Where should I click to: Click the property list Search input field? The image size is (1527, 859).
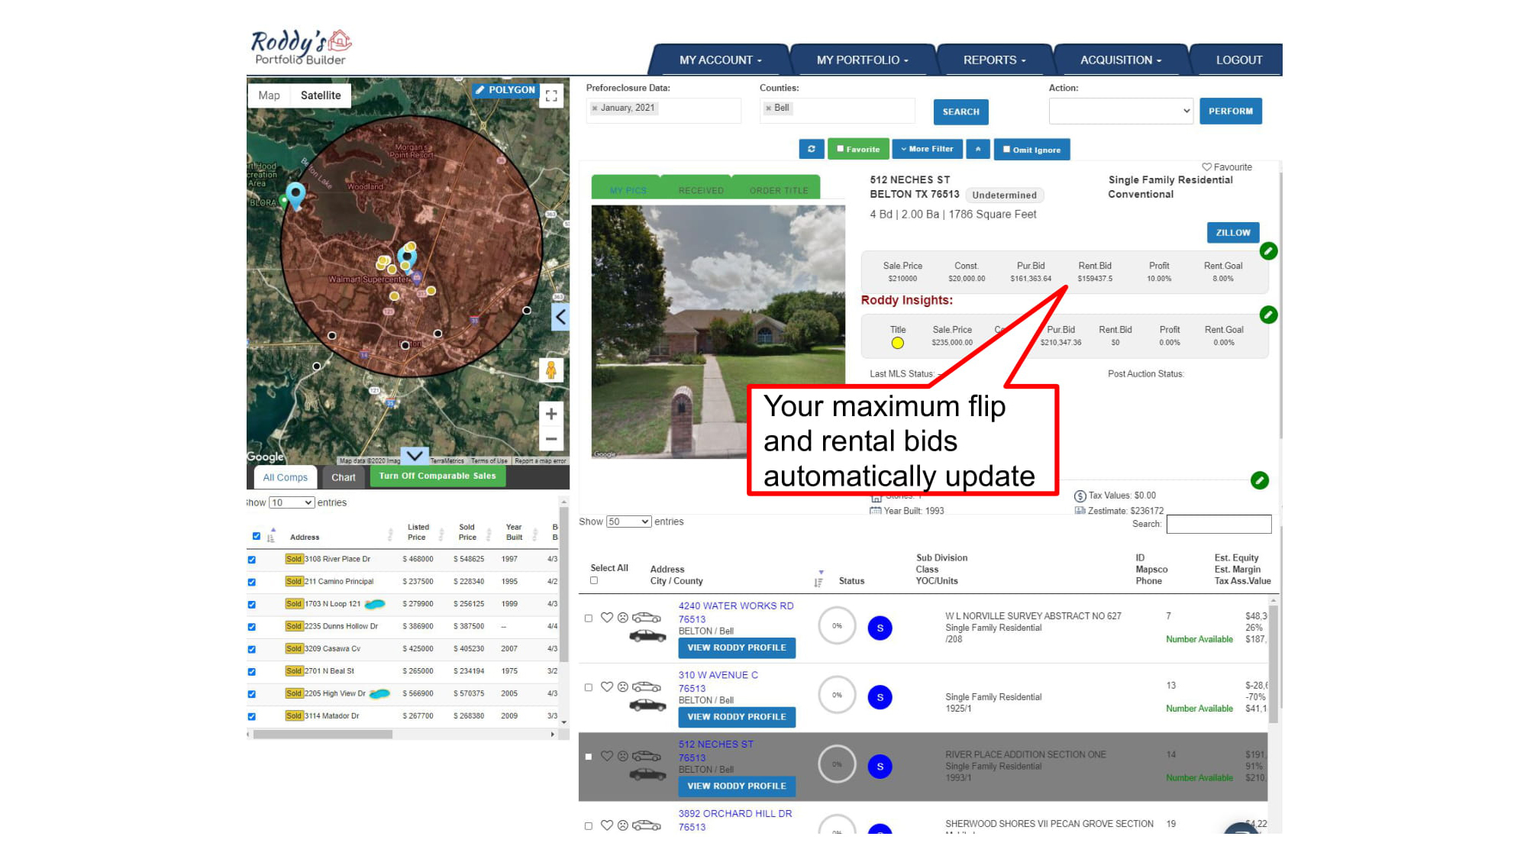pos(1219,524)
